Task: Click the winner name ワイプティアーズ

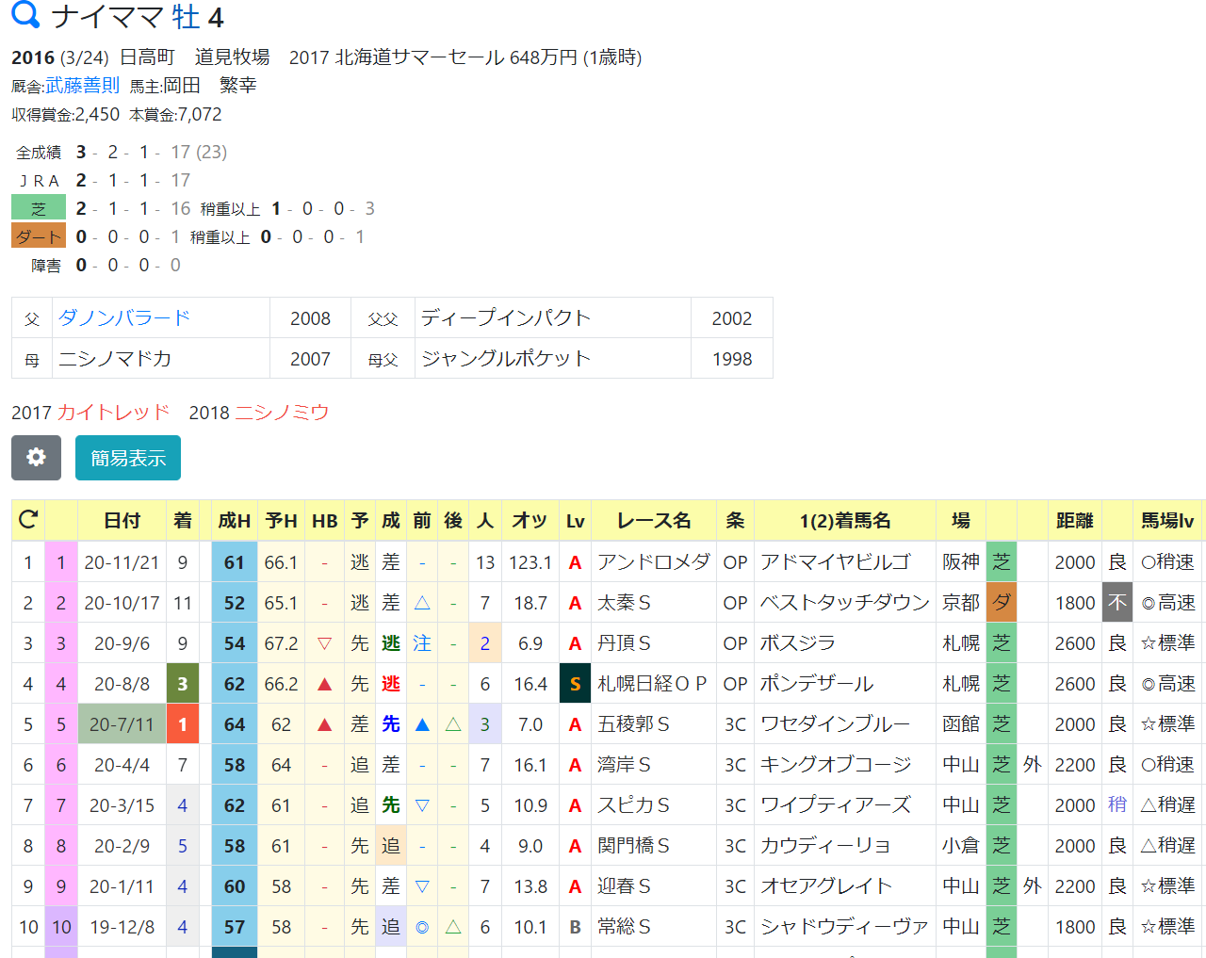Action: point(836,805)
